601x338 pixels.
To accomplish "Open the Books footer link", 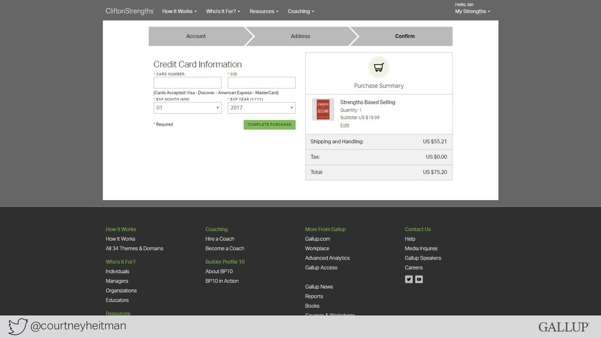I will pyautogui.click(x=312, y=306).
